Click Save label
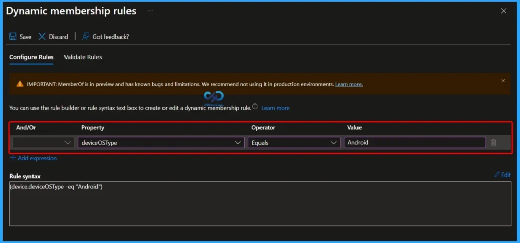This screenshot has height=243, width=520. 25,37
